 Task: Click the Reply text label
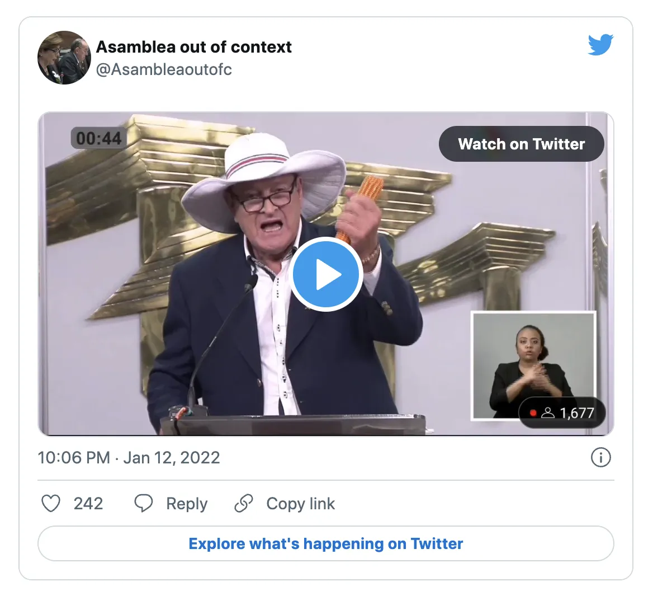pyautogui.click(x=187, y=504)
